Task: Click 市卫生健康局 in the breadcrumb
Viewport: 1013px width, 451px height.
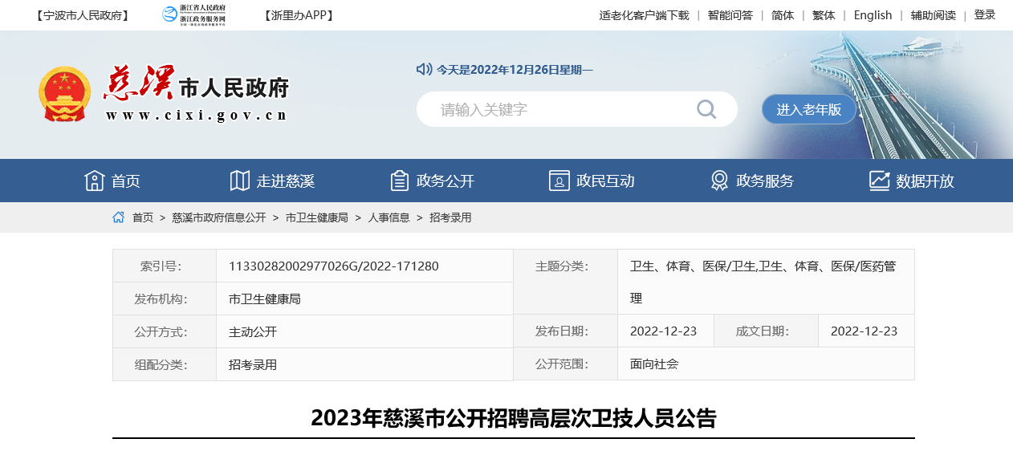Action: 317,217
